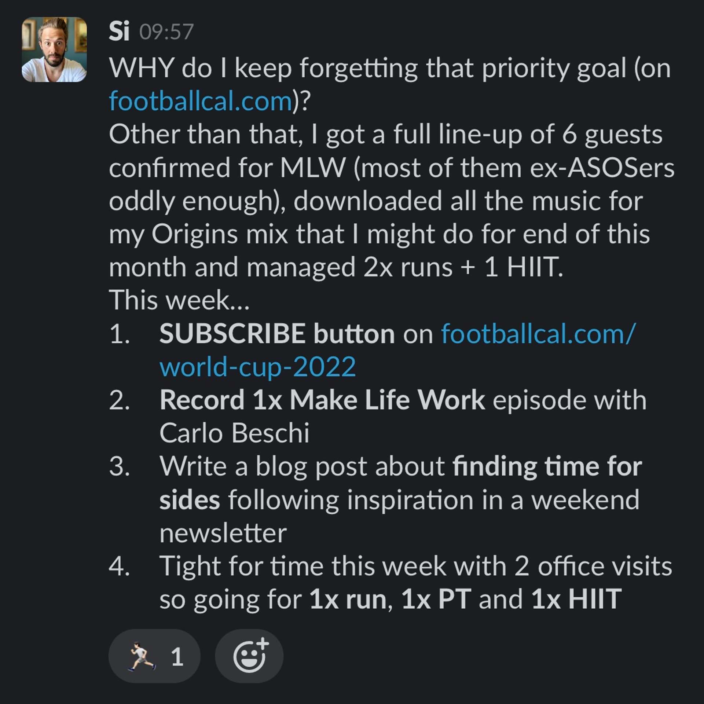Open the footballcal.com link in first sentence
The width and height of the screenshot is (704, 704).
click(201, 101)
